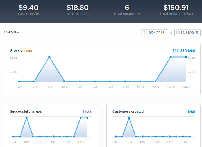Image resolution: width=202 pixels, height=147 pixels.
Task: Open the 10/04/2015 start date field
Action: click(154, 33)
